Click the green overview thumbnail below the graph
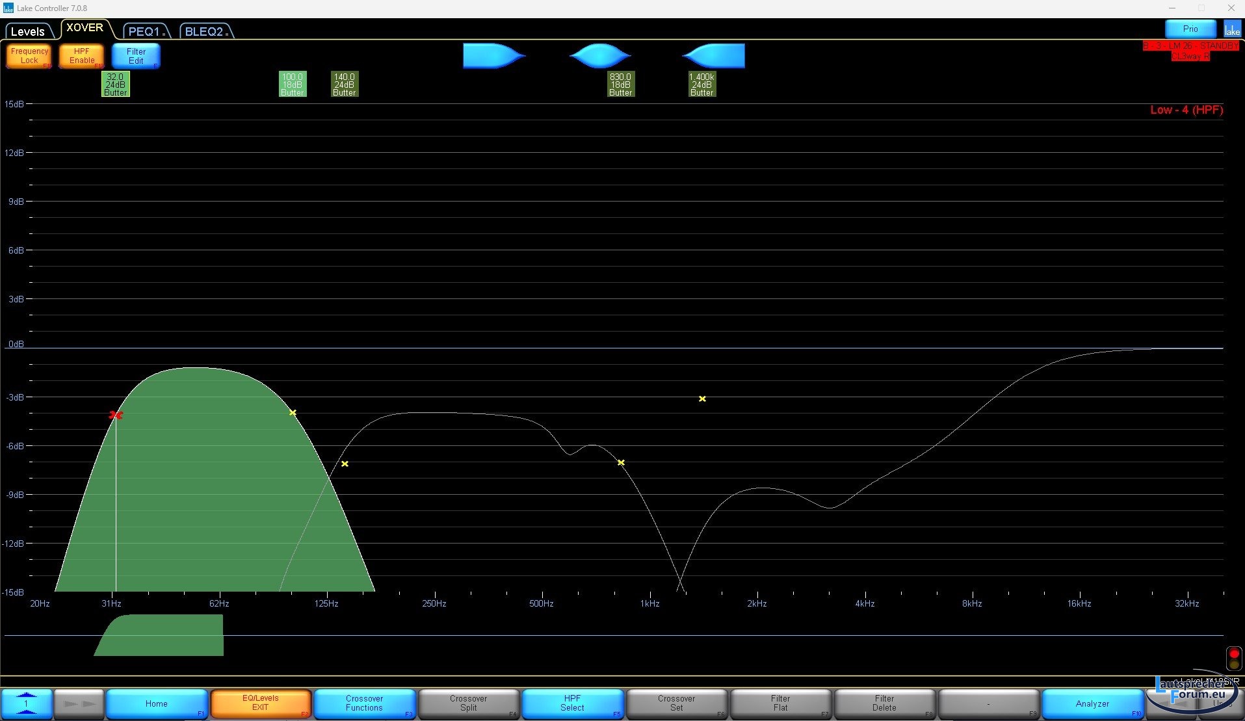This screenshot has height=721, width=1245. point(160,635)
